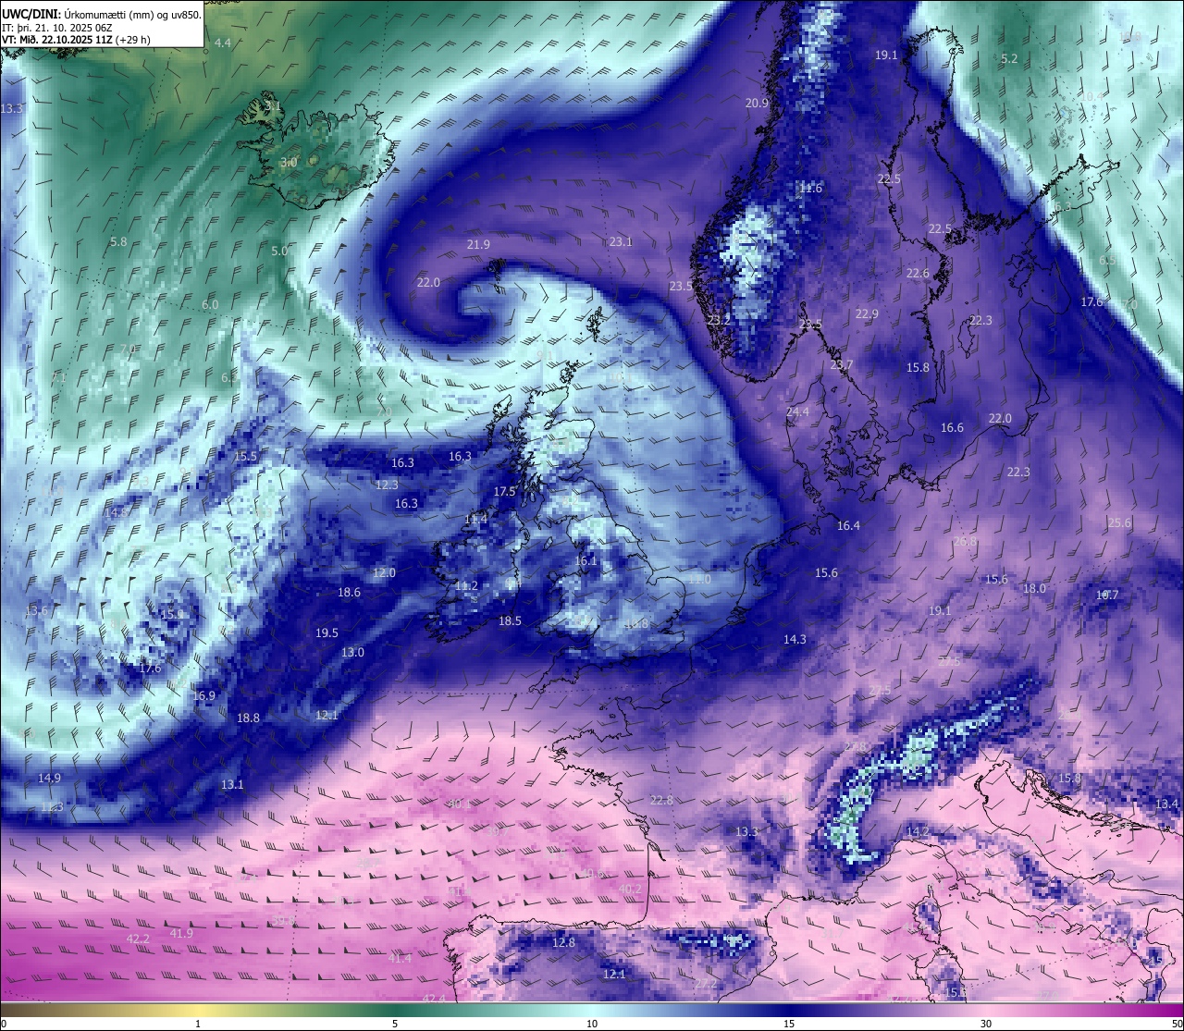Image resolution: width=1184 pixels, height=1031 pixels.
Task: Click the 41.4 value off Iberia
Action: 400,959
